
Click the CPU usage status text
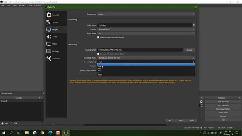(x=226, y=128)
